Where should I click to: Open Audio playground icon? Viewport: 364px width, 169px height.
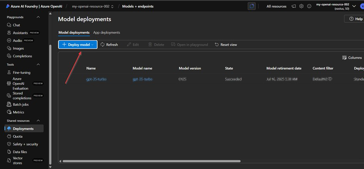pyautogui.click(x=9, y=40)
